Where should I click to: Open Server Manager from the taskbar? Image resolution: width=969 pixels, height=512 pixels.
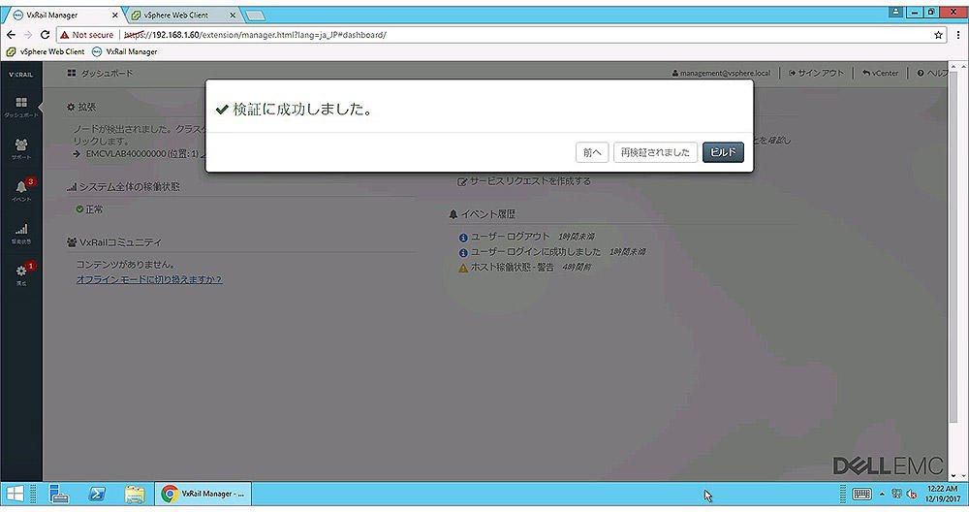[x=59, y=494]
